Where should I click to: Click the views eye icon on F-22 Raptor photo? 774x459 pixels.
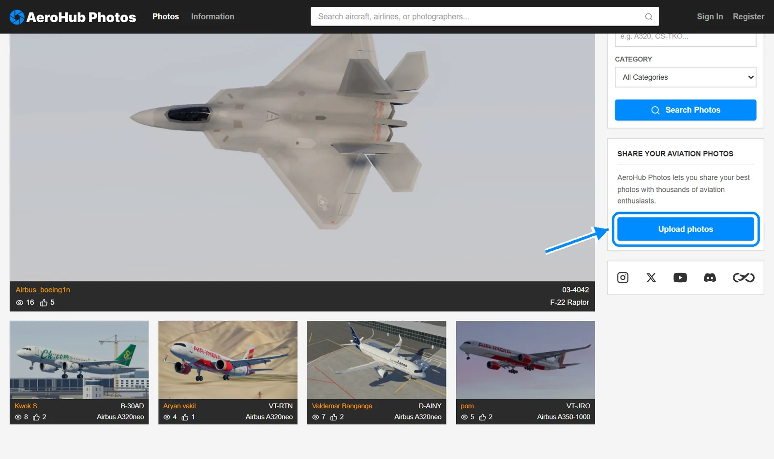[20, 302]
